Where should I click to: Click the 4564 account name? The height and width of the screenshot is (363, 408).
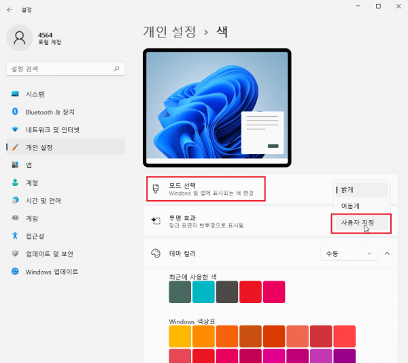pyautogui.click(x=45, y=35)
